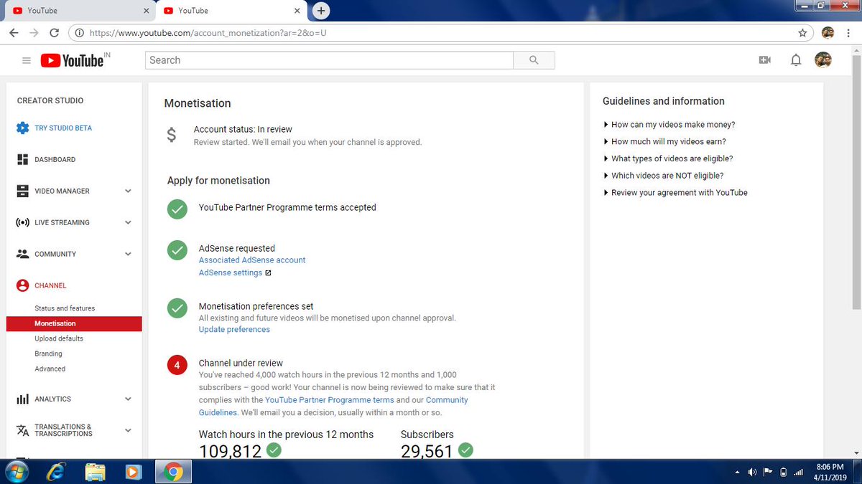Click the browser reload button
The width and height of the screenshot is (862, 484).
tap(54, 33)
